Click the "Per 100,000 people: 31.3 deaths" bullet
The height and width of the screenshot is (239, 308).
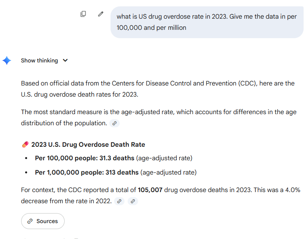click(x=85, y=158)
